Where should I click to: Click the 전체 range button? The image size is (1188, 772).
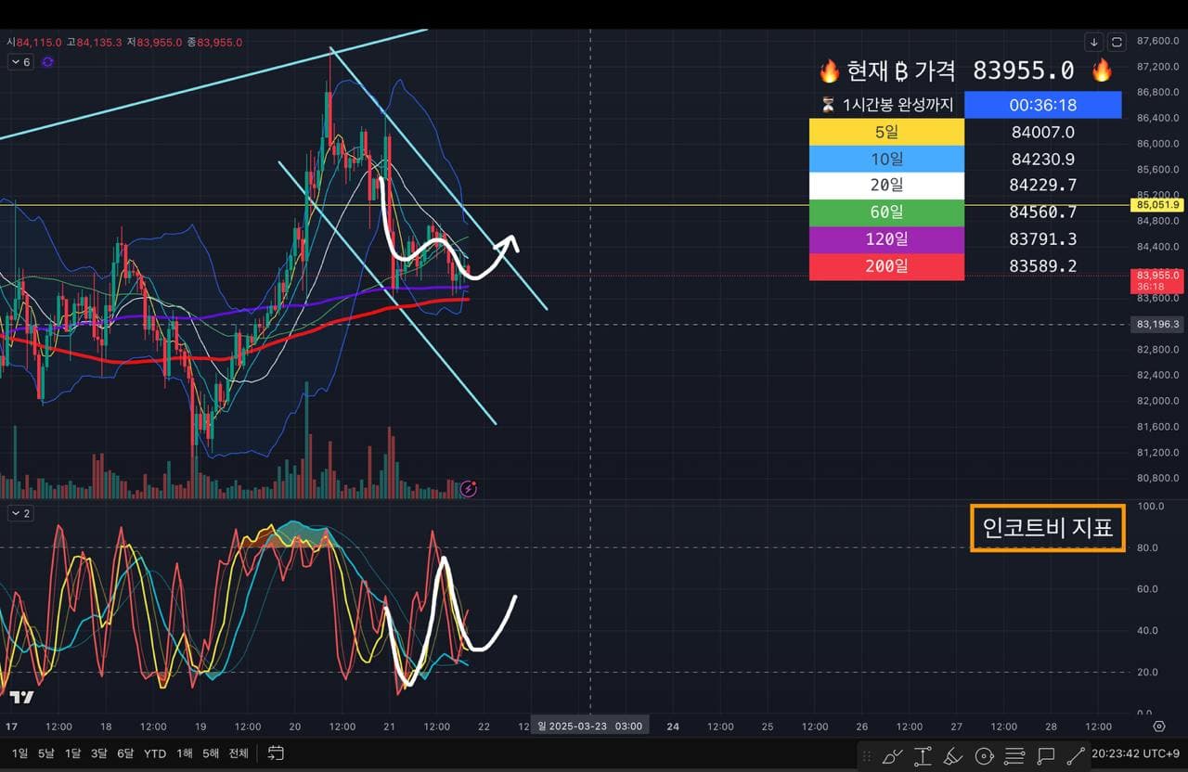[238, 753]
